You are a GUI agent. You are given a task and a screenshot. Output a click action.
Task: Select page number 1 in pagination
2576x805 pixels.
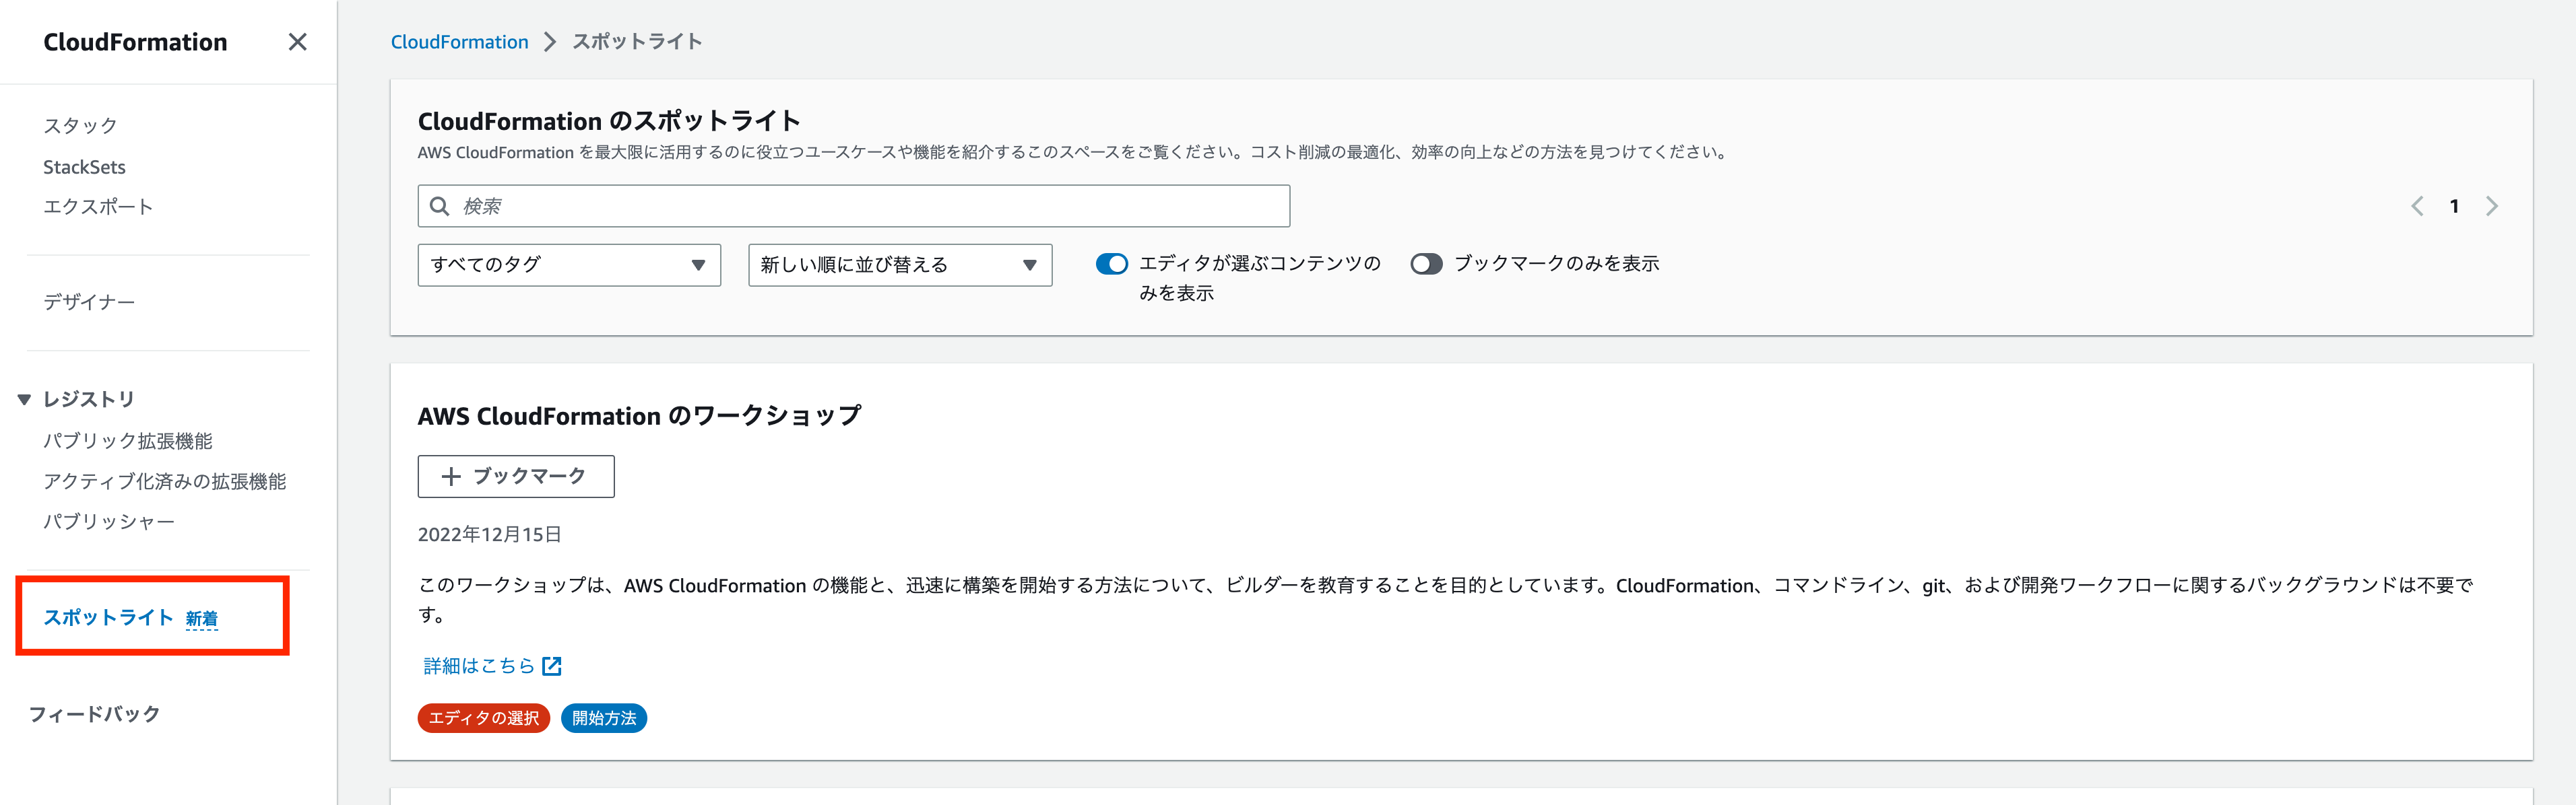point(2454,207)
